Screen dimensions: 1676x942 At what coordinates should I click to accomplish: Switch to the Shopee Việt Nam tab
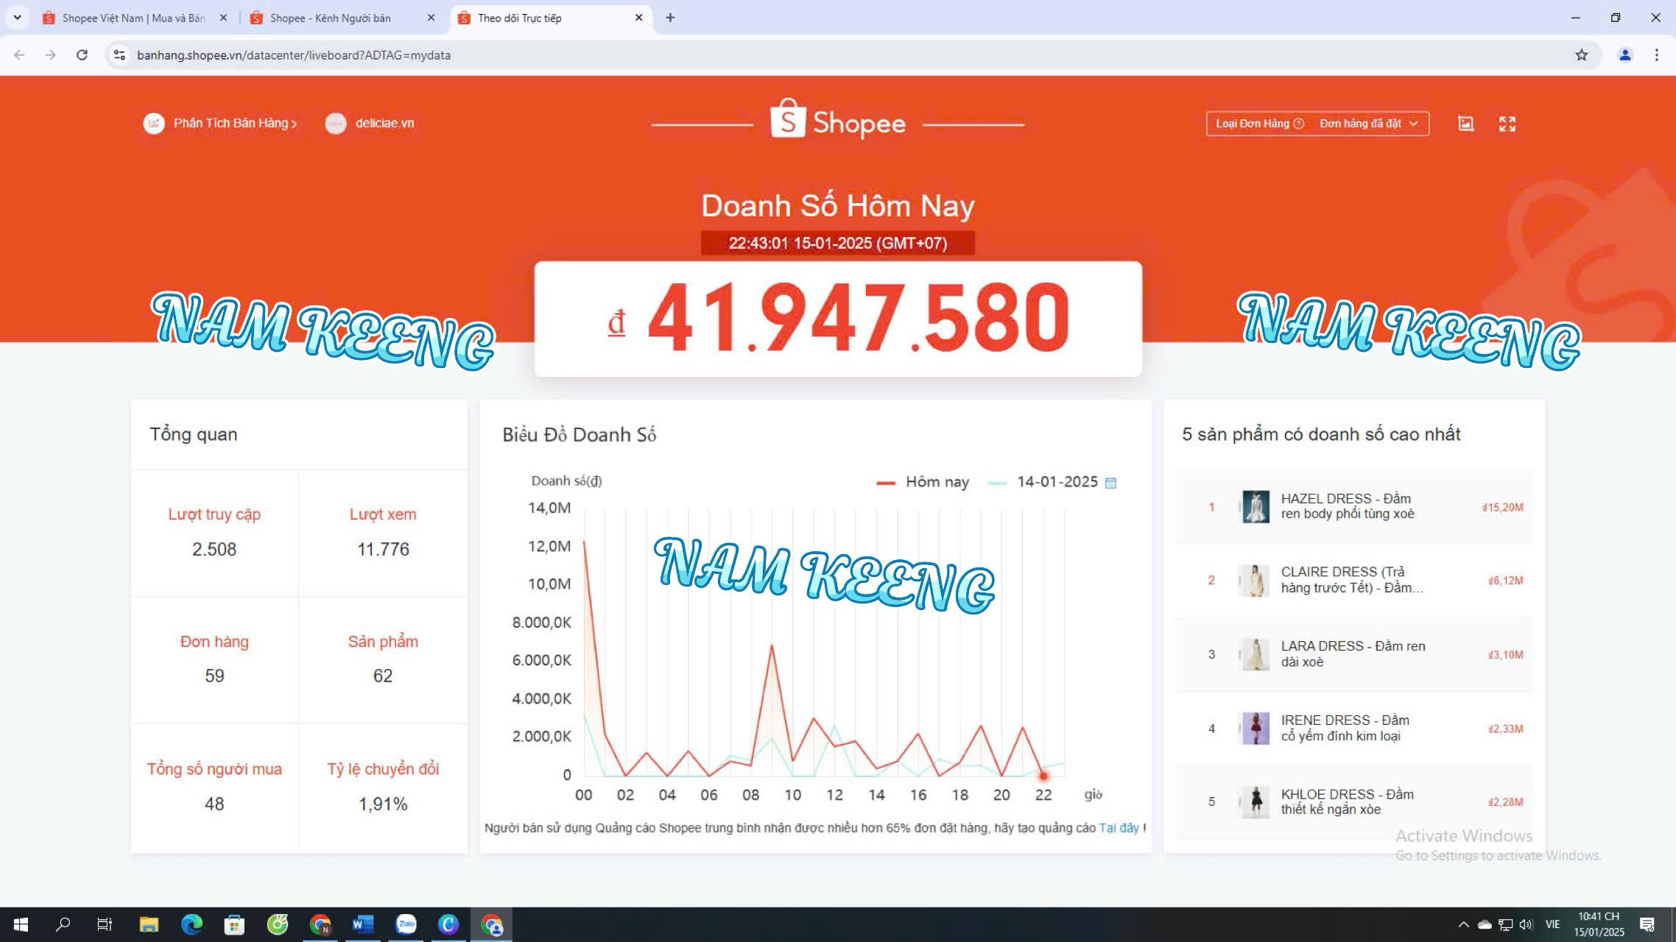point(133,18)
